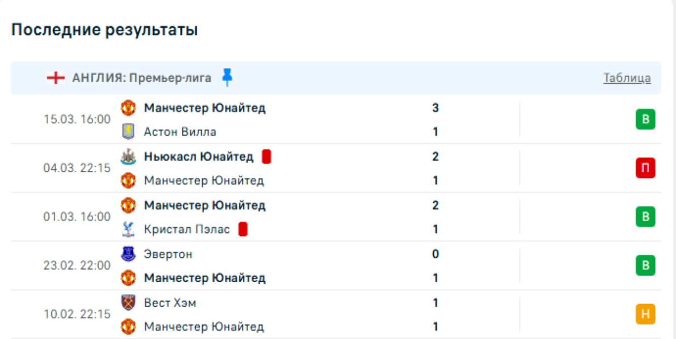Click the red card next to Crystal Palace
The width and height of the screenshot is (676, 339).
(x=243, y=230)
